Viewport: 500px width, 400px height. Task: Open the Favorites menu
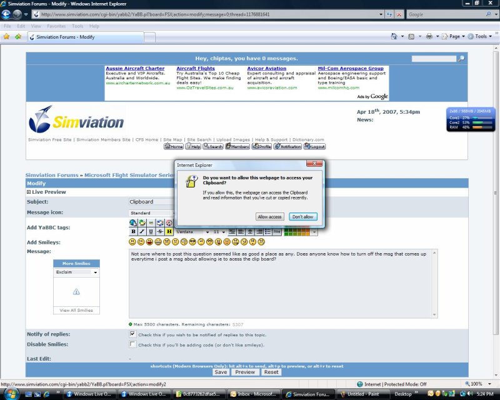tap(56, 26)
